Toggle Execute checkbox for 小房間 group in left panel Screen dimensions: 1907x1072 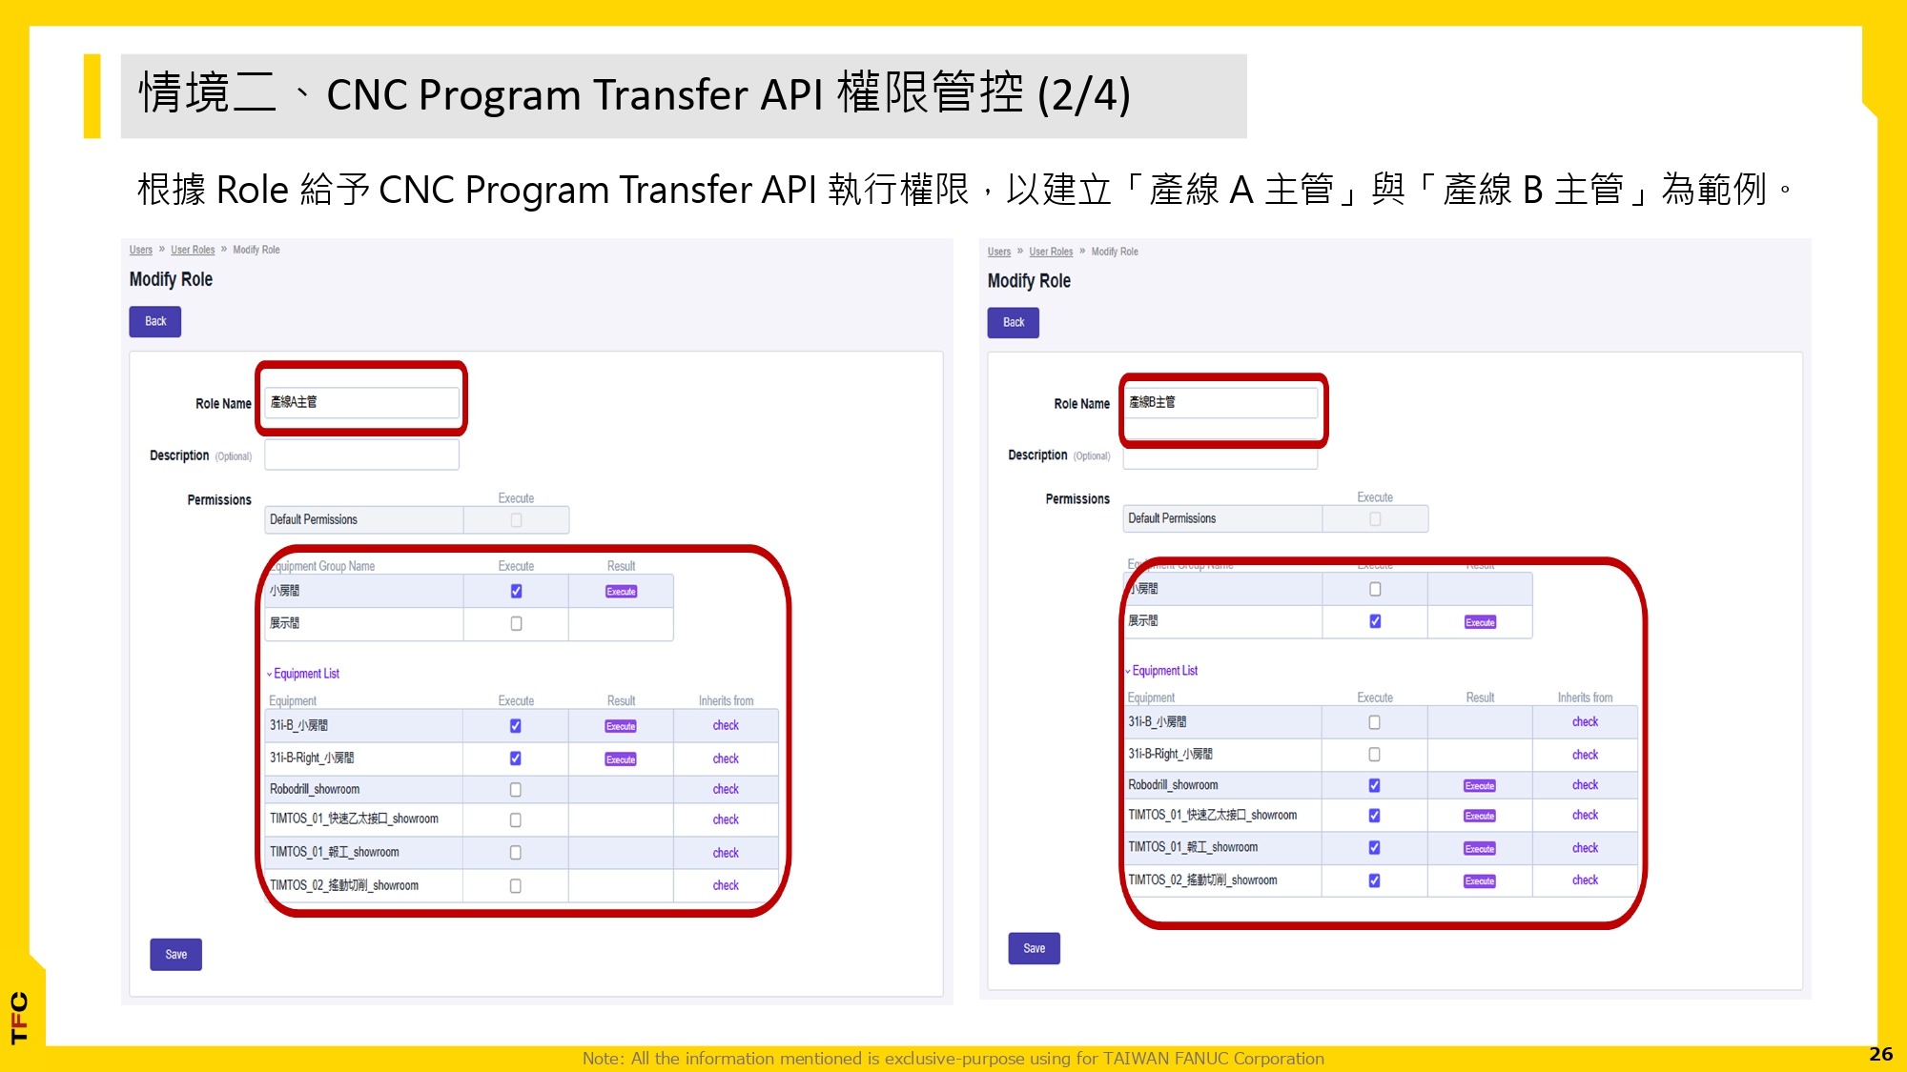point(516,591)
